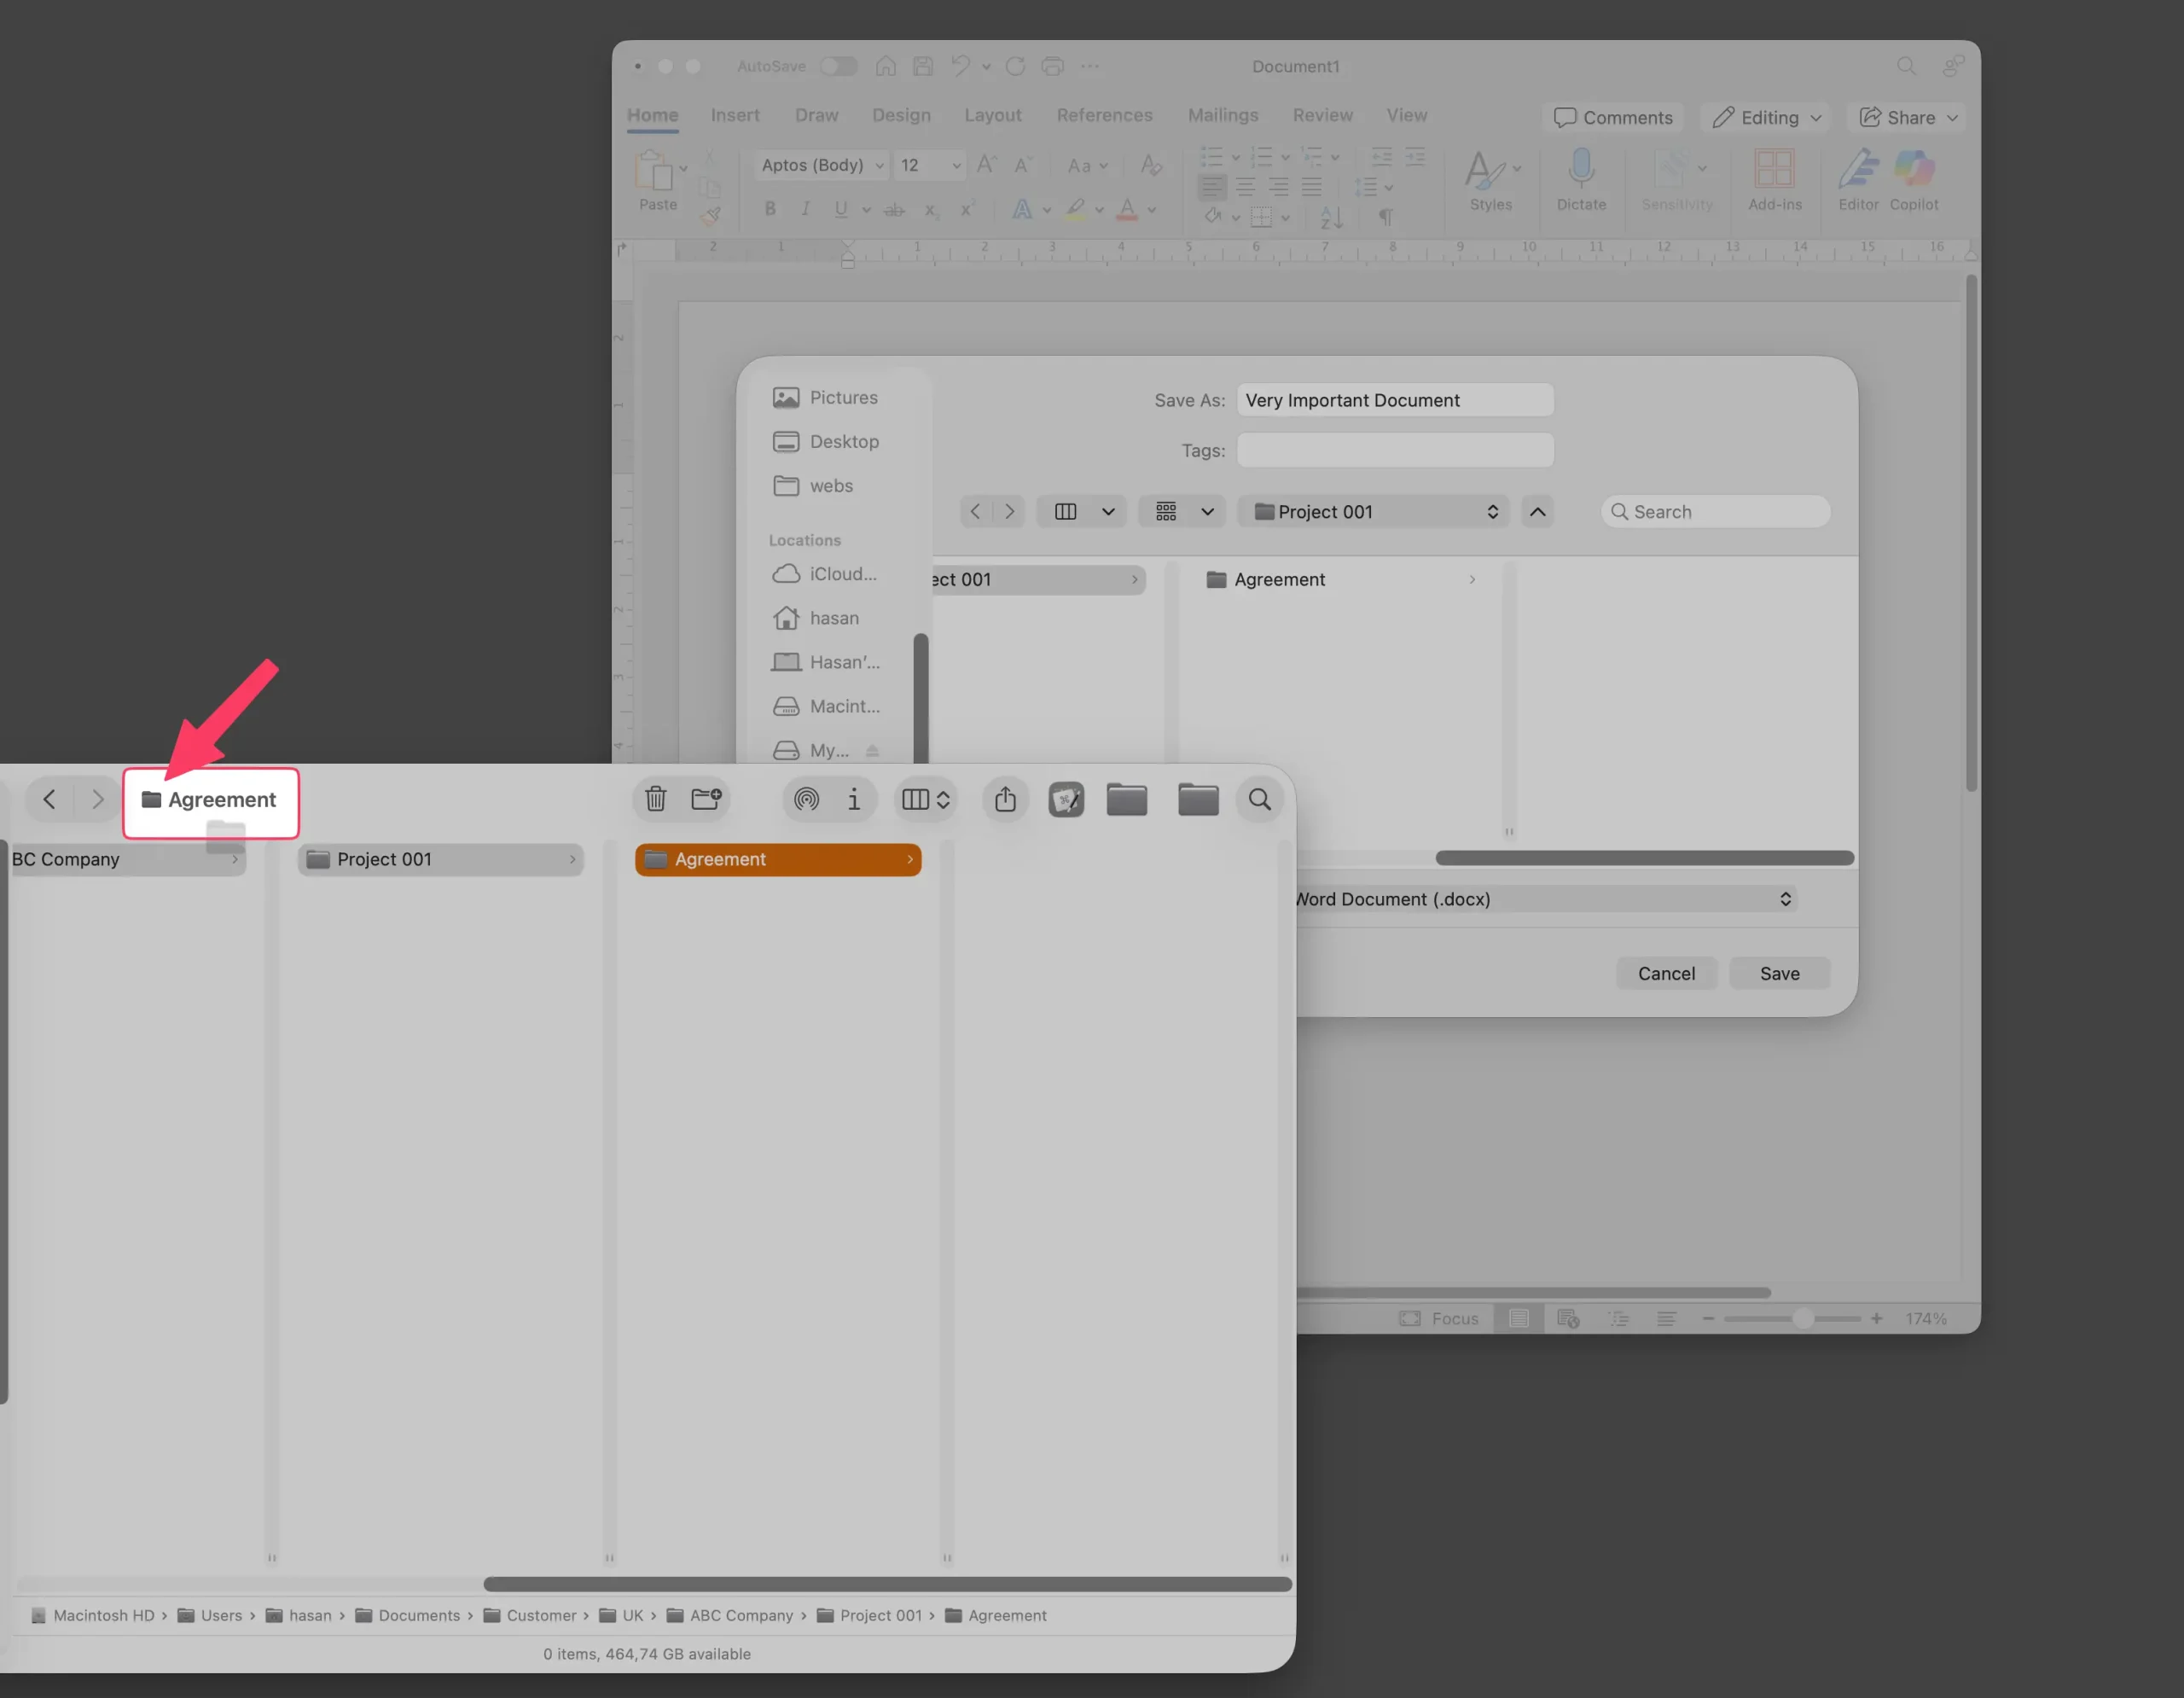2184x1698 pixels.
Task: Toggle Bold formatting in ribbon
Action: [x=770, y=209]
